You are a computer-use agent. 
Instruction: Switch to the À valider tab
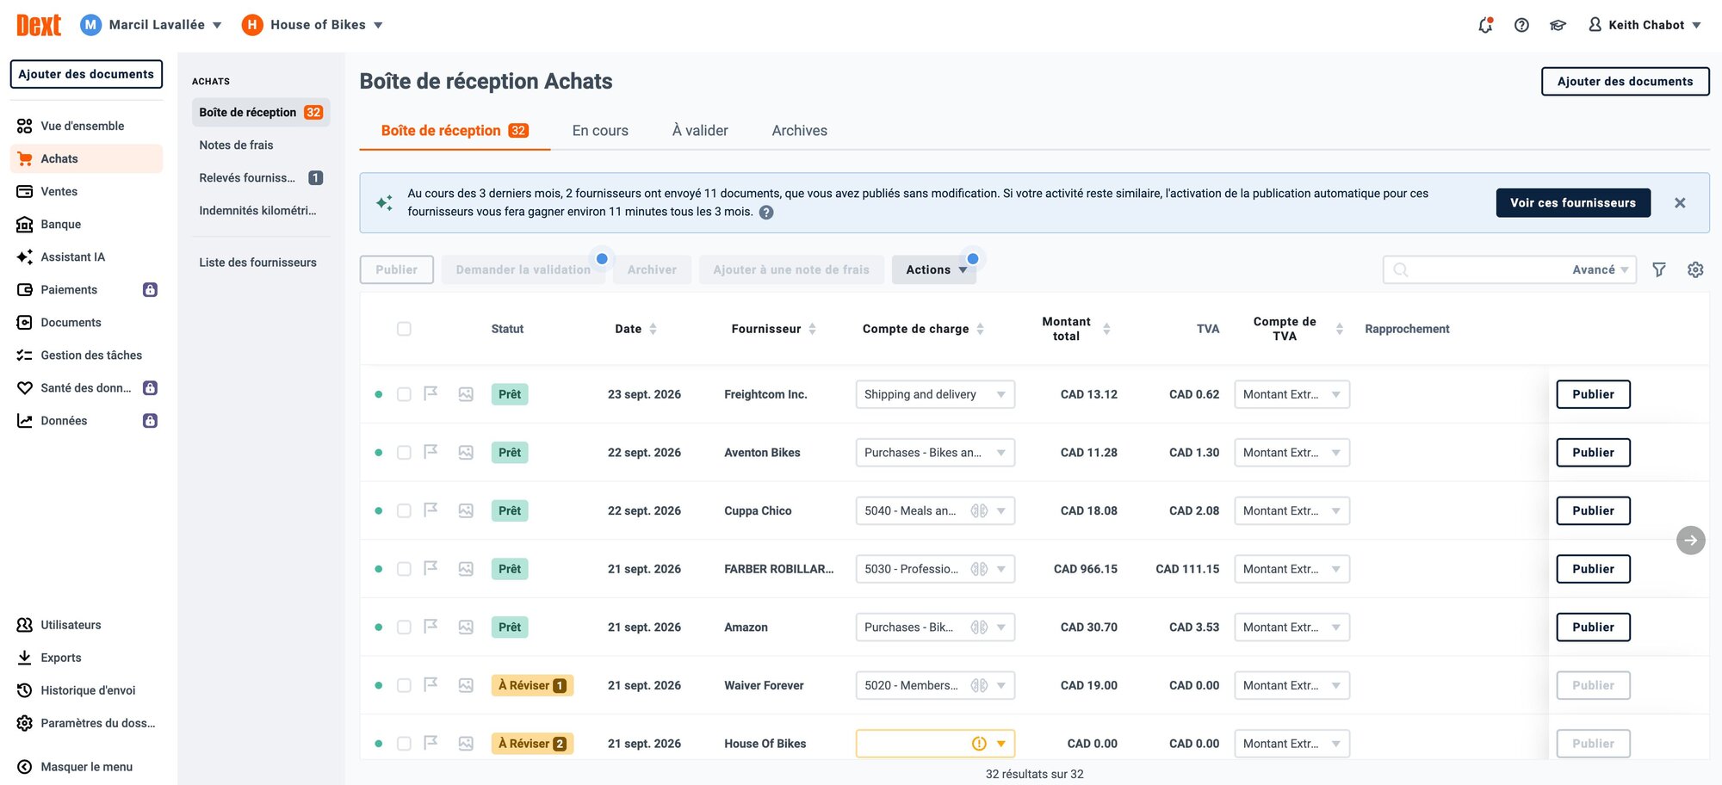700,131
